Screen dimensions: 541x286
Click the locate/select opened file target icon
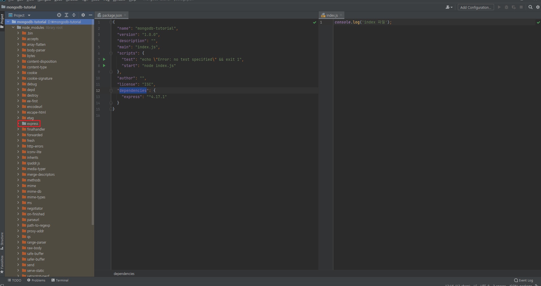pyautogui.click(x=59, y=15)
